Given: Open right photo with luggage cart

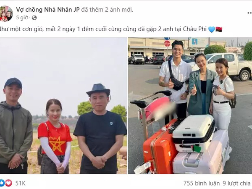Looking at the screenshot, I should coord(190,106).
